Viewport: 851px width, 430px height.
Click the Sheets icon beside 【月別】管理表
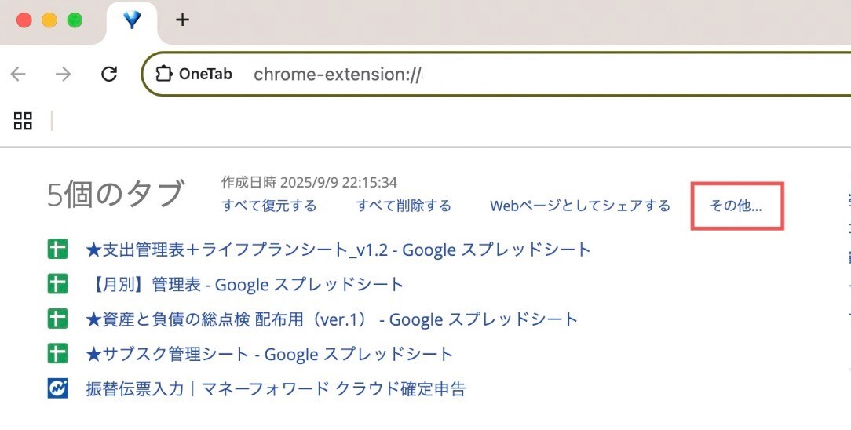click(57, 284)
